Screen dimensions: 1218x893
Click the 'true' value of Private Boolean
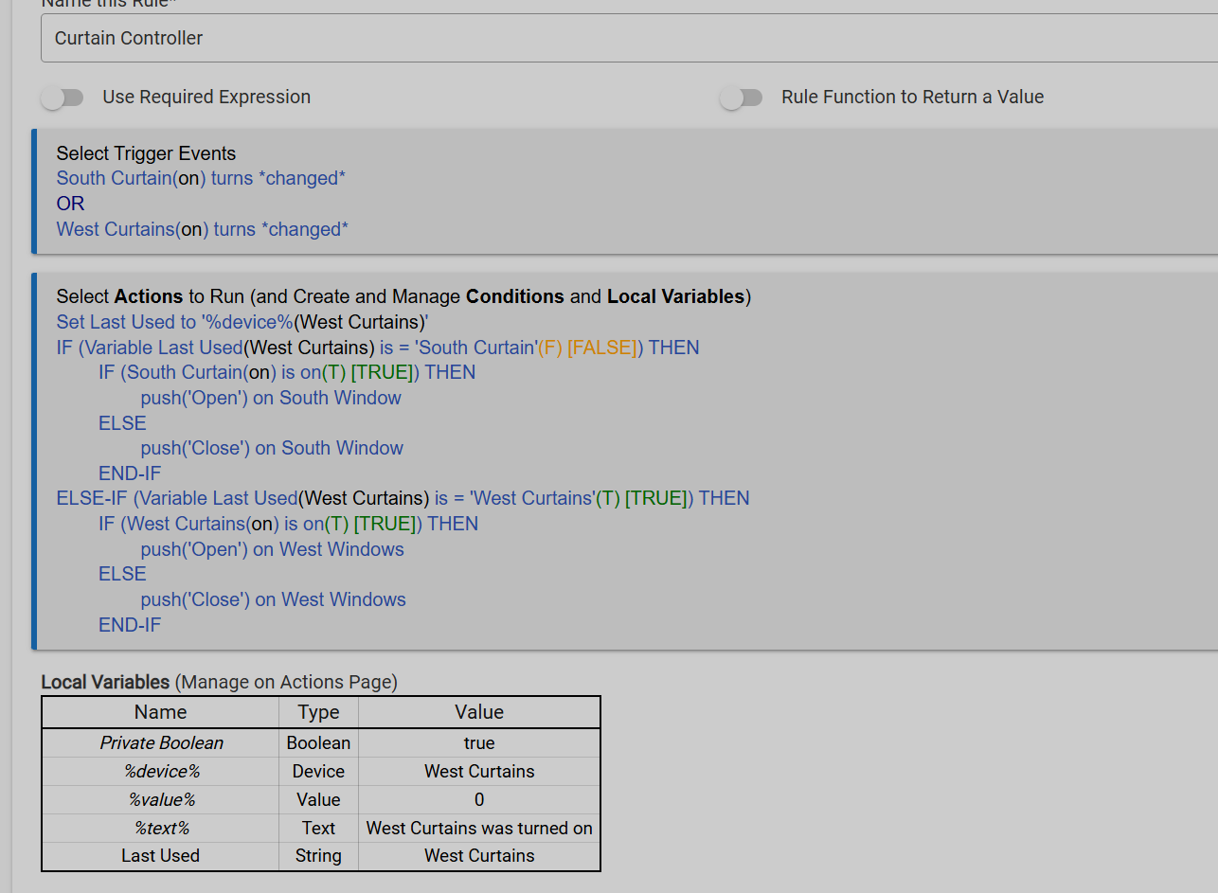point(479,743)
